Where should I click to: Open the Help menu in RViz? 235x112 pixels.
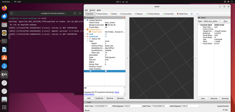pyautogui.click(x=99, y=10)
